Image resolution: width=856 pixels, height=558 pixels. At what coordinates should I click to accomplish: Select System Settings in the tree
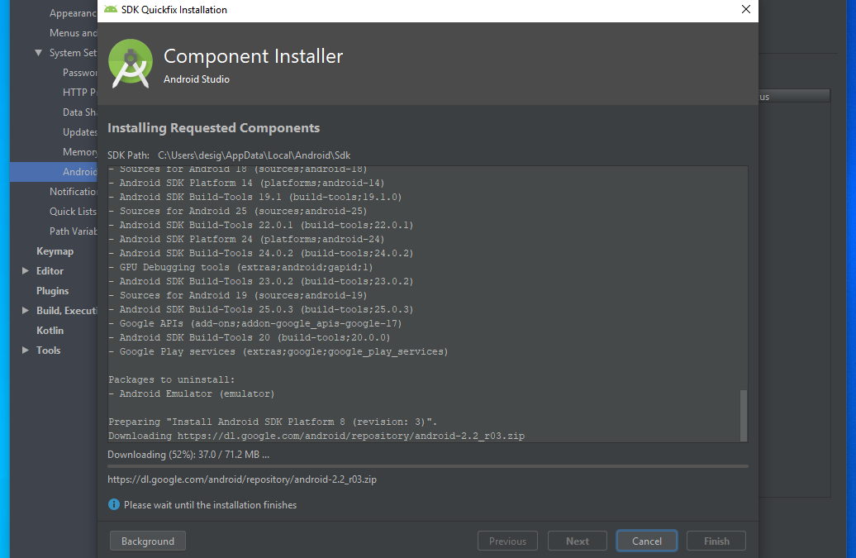pyautogui.click(x=74, y=52)
